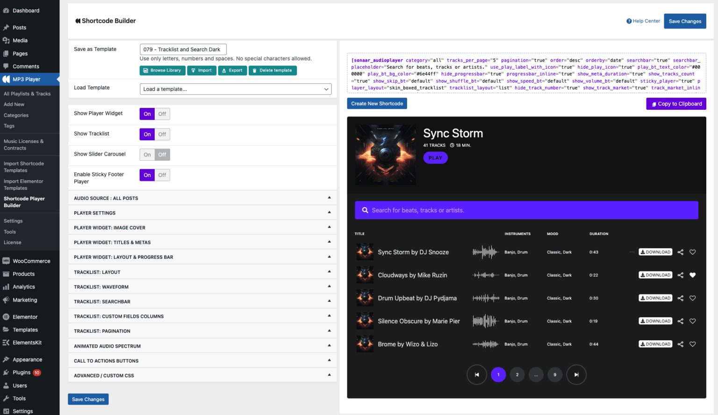Open WooCommerce in the admin sidebar
This screenshot has height=415, width=718.
coord(31,261)
